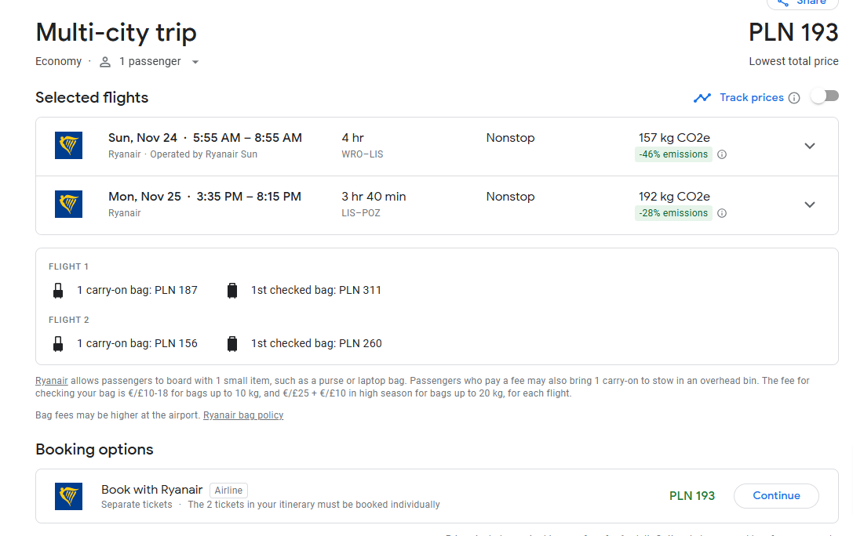
Task: Expand the Sun, Nov 24 flight details
Action: point(810,146)
